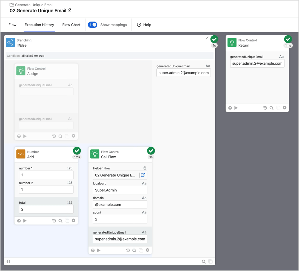Open the Flow tab

[x=12, y=25]
